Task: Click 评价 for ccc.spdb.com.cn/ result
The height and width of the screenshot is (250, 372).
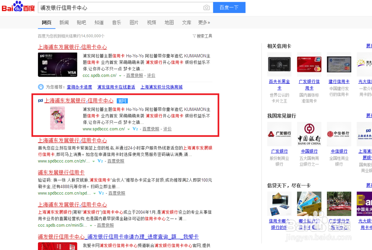Action: [151, 76]
